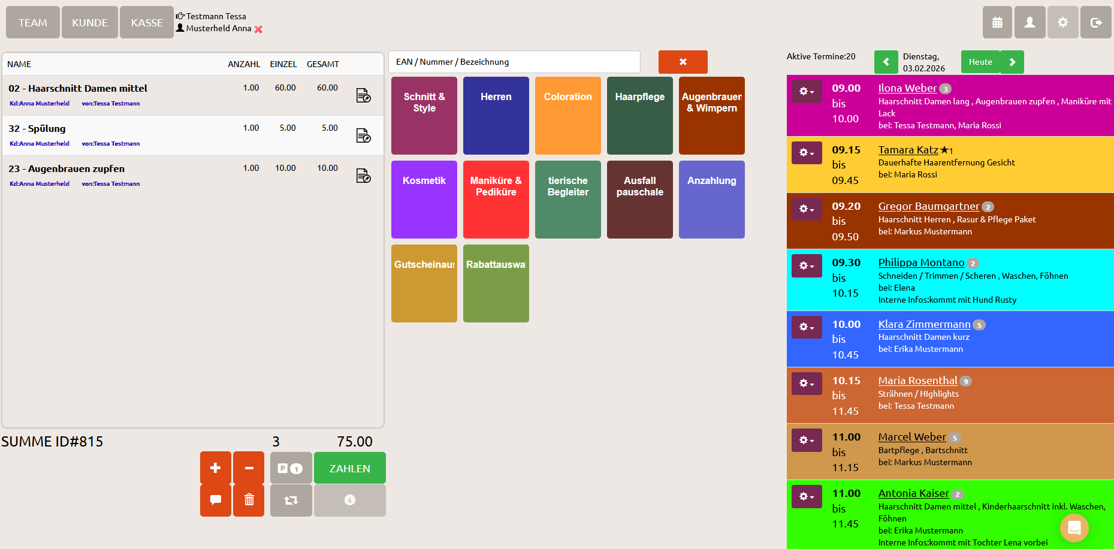Image resolution: width=1114 pixels, height=549 pixels.
Task: Click the plus quantity button
Action: pyautogui.click(x=216, y=467)
